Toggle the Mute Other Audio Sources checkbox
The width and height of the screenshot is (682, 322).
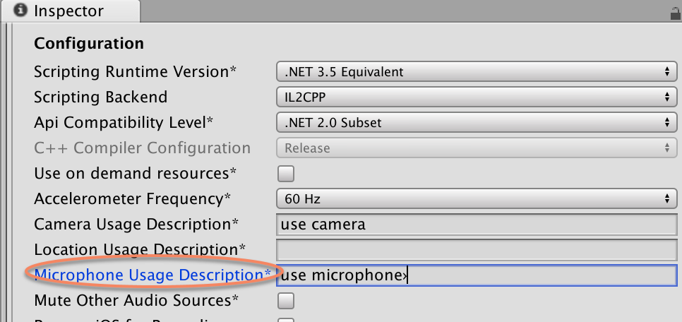pos(286,301)
